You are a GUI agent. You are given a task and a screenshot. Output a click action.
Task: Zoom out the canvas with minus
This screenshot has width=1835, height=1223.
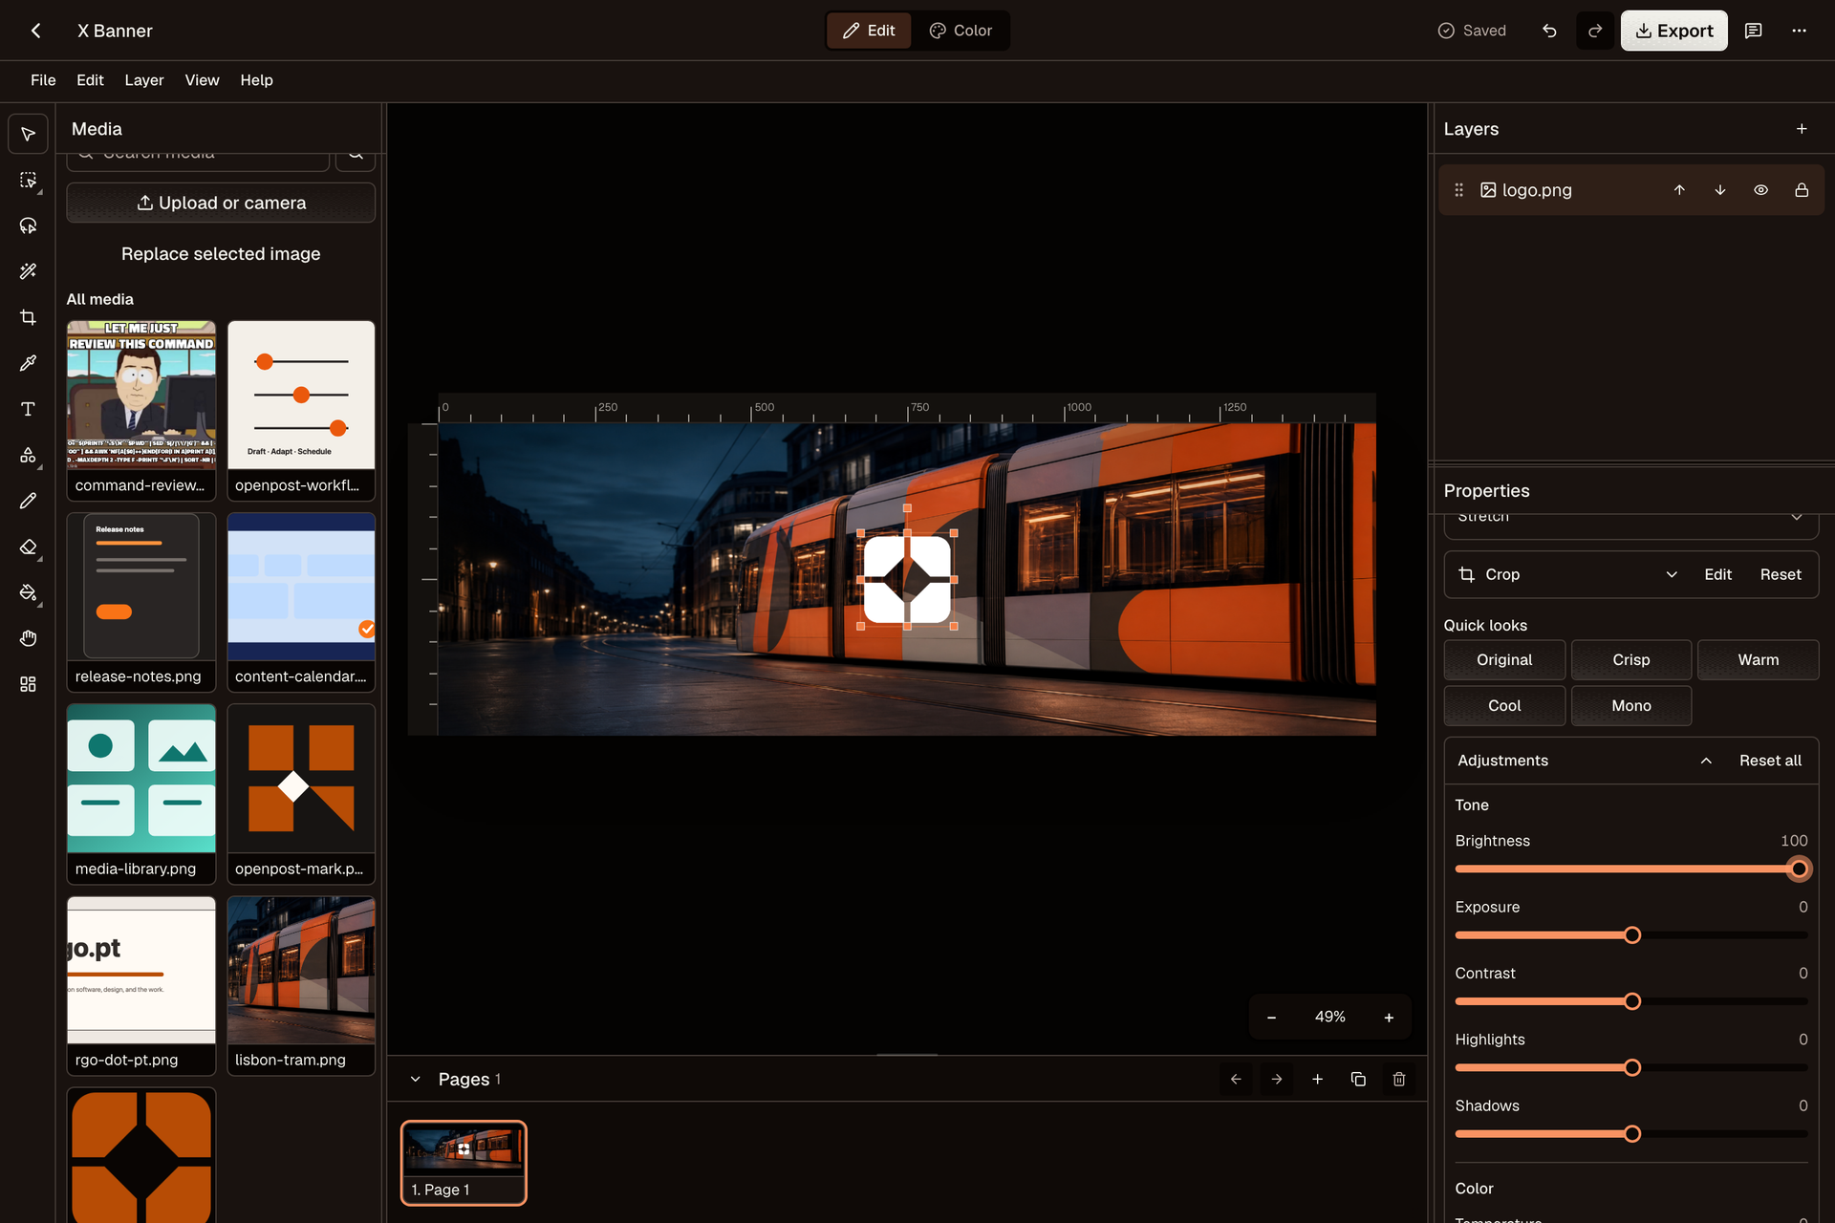1271,1018
